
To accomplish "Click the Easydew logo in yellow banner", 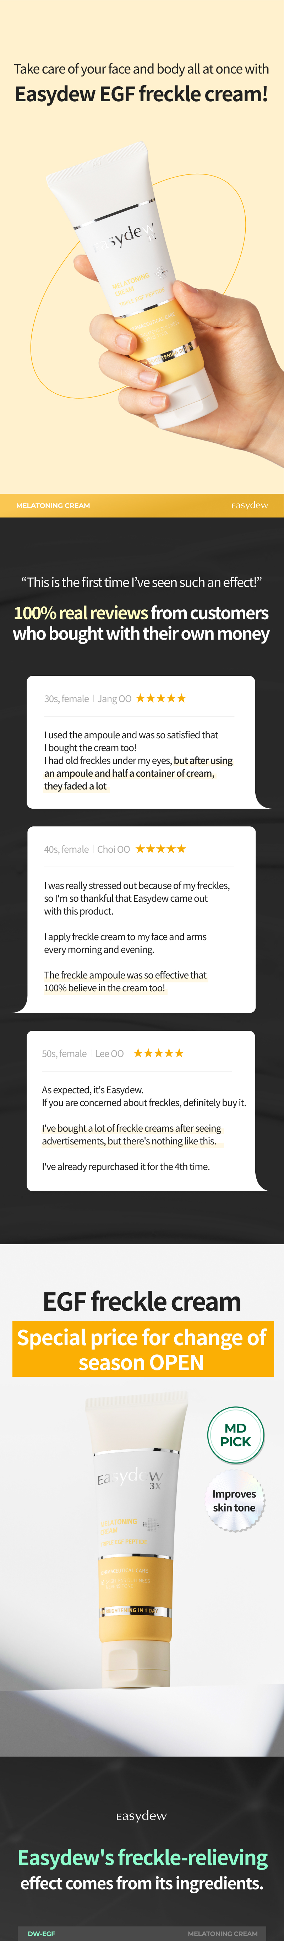I will point(249,505).
